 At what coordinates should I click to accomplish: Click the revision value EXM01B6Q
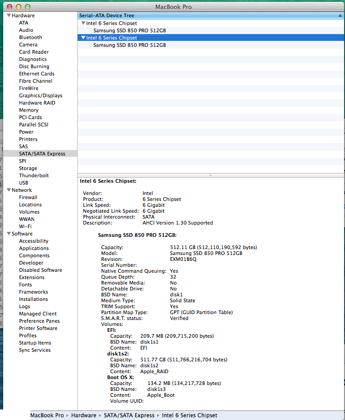click(x=183, y=259)
